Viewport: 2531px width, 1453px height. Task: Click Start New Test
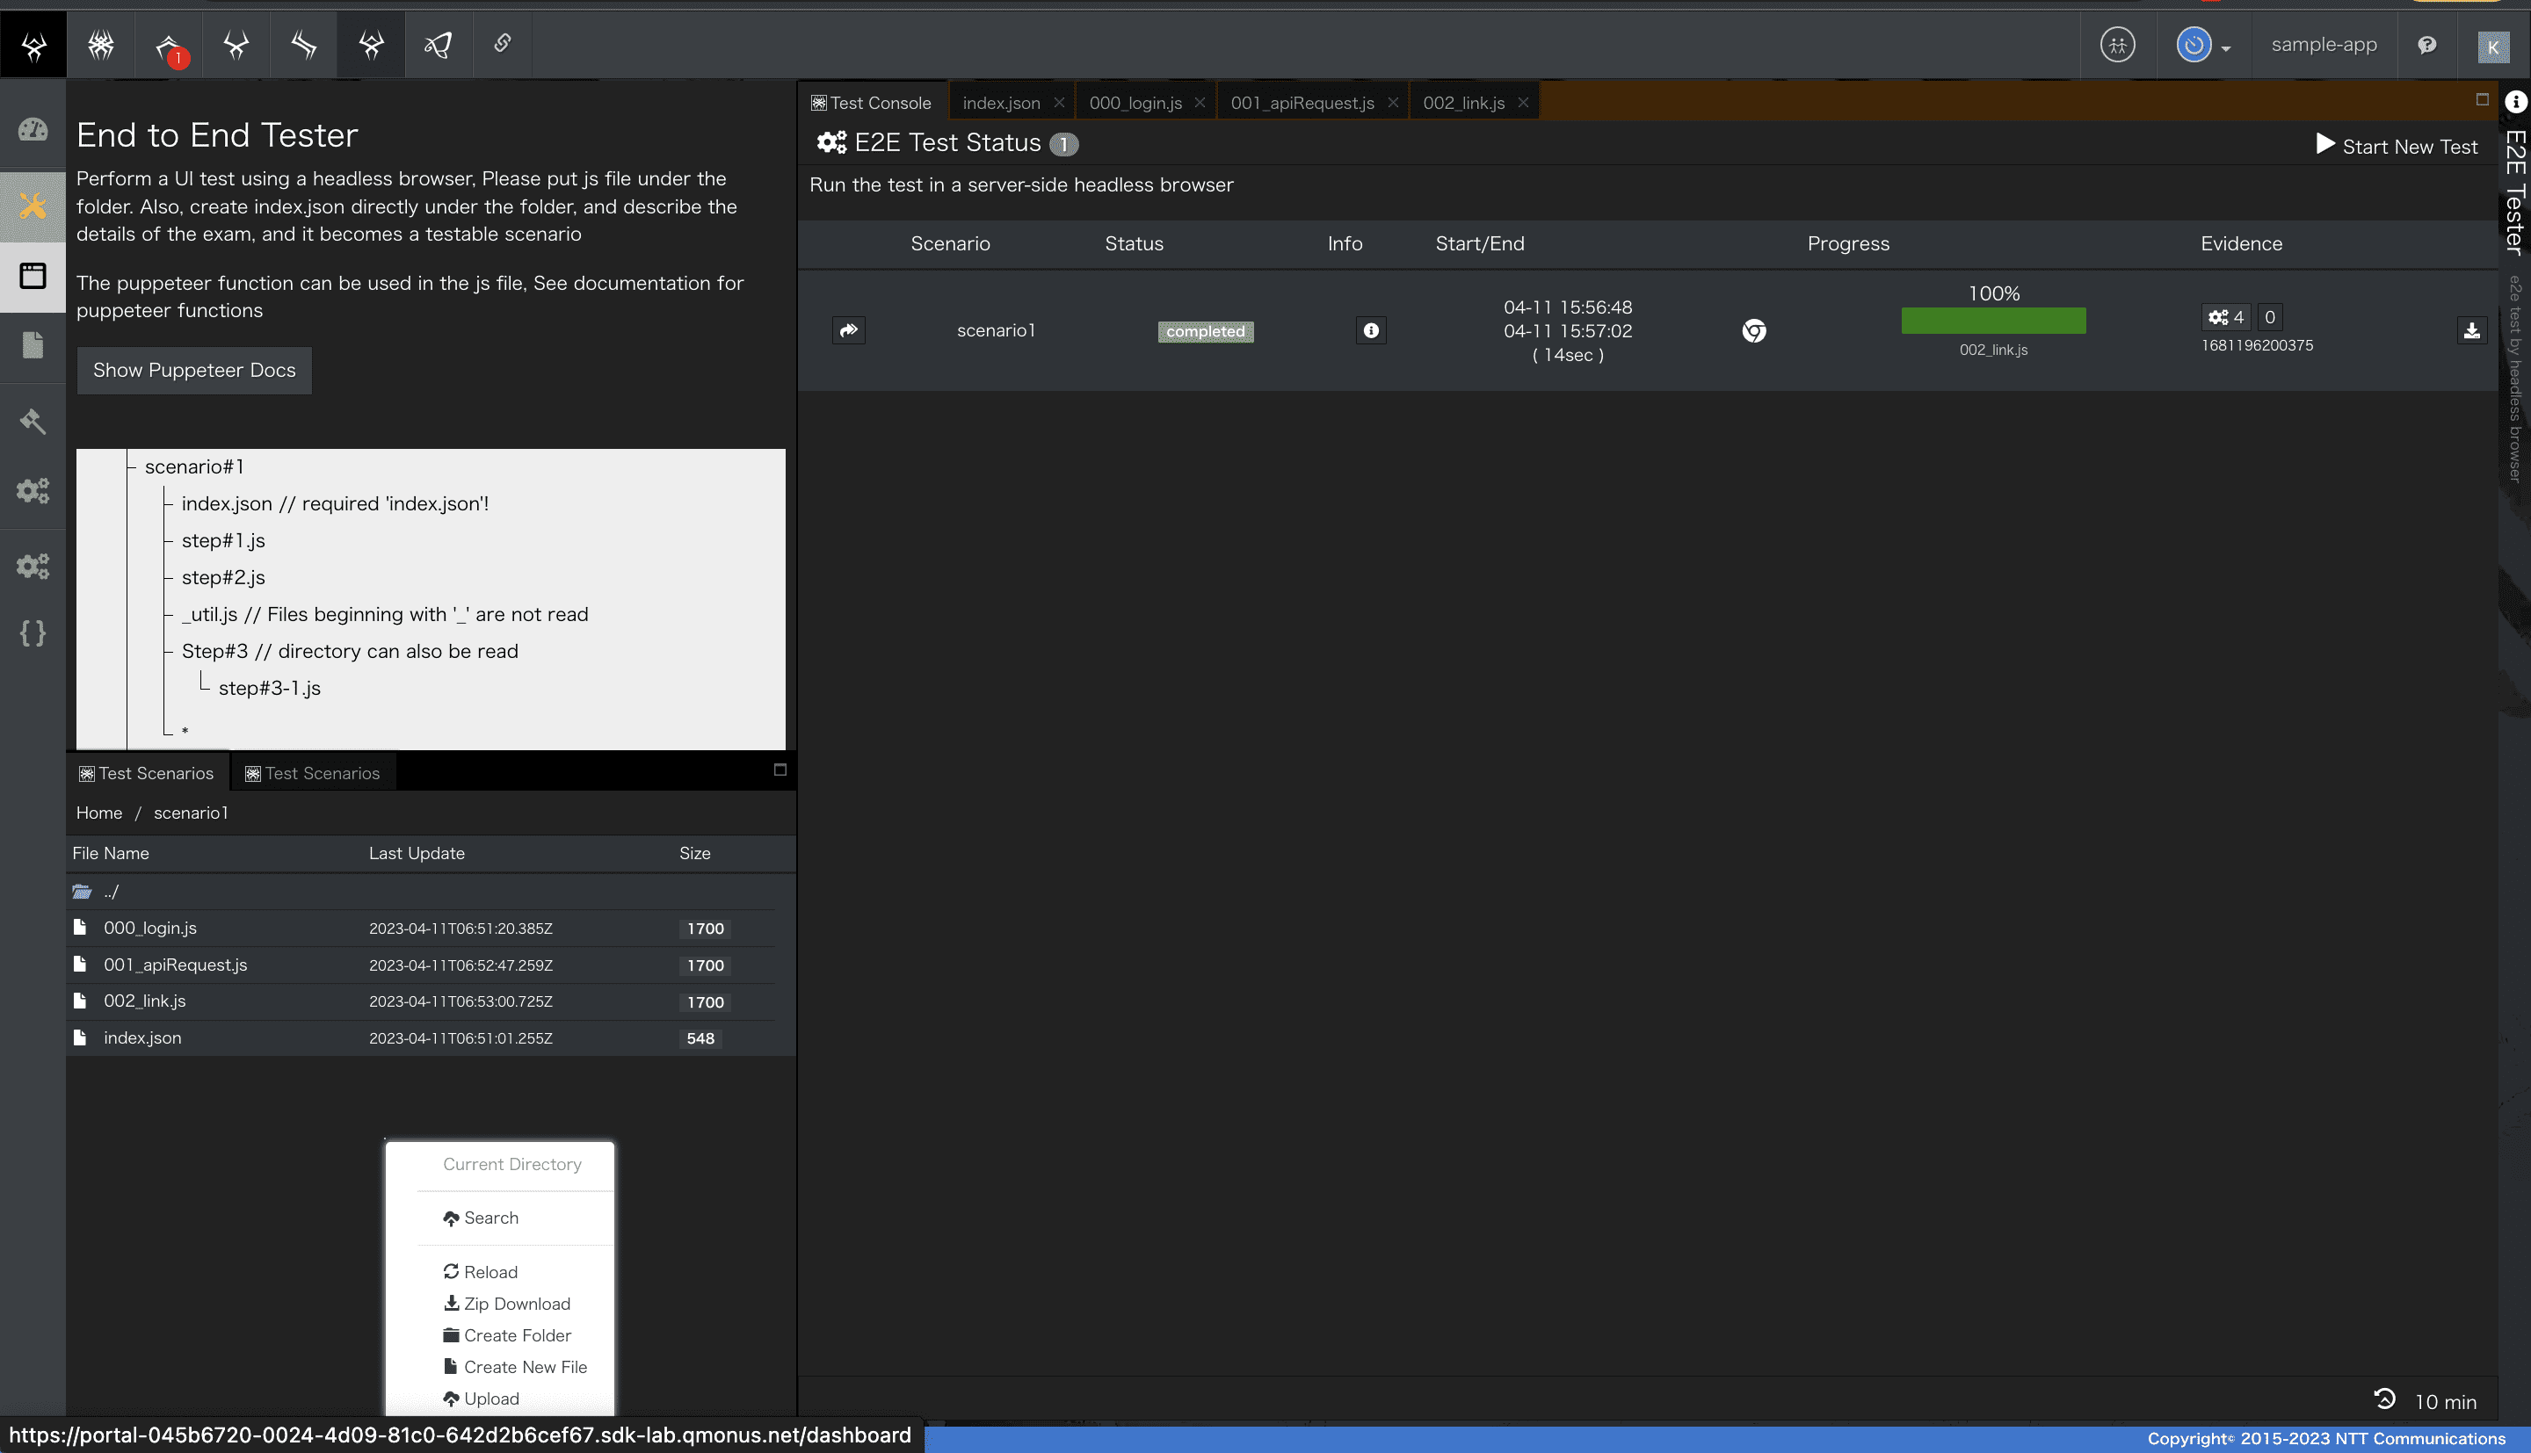pyautogui.click(x=2397, y=146)
